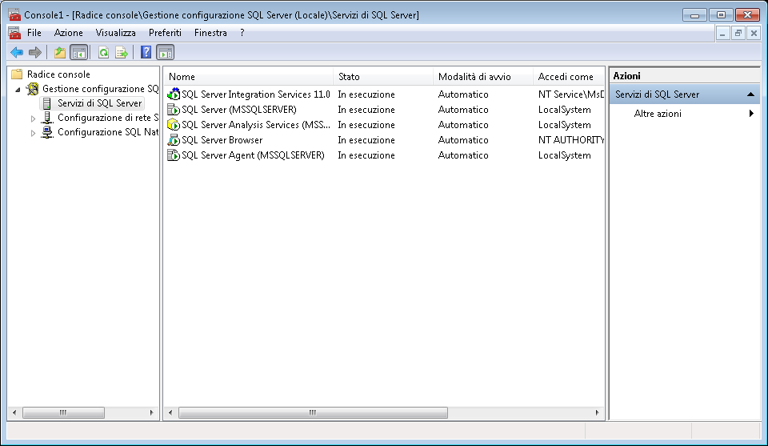This screenshot has width=768, height=446.
Task: Select the SQL Server Agent (MSSQLSERVER) row name
Action: coord(254,155)
